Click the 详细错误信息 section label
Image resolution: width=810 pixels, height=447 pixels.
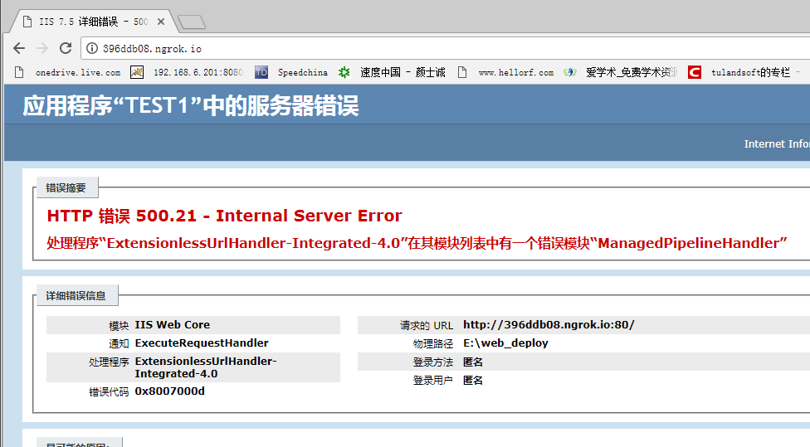[x=76, y=296]
